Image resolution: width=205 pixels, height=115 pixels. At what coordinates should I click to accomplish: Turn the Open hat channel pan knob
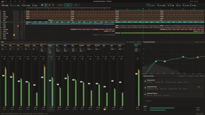28,59
